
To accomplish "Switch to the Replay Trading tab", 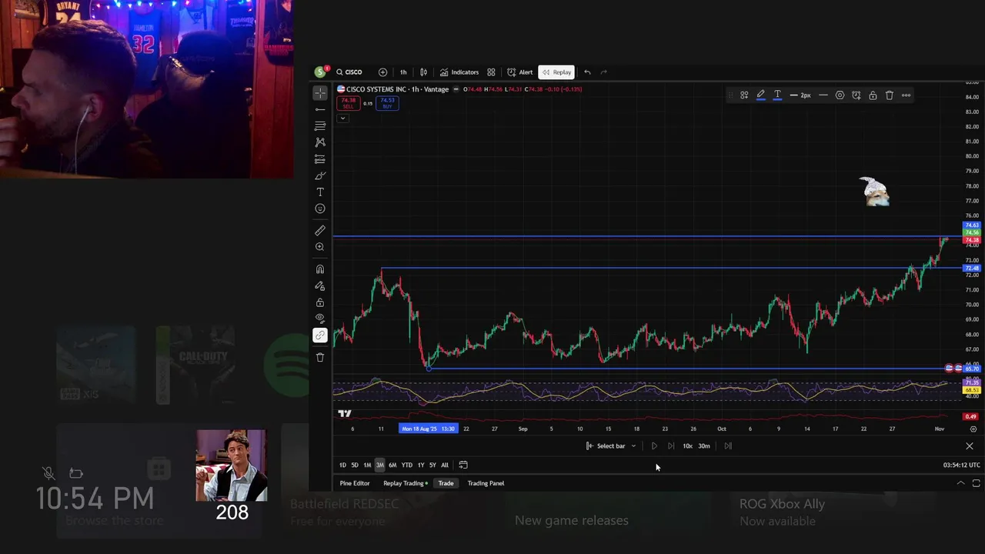I will pos(405,483).
